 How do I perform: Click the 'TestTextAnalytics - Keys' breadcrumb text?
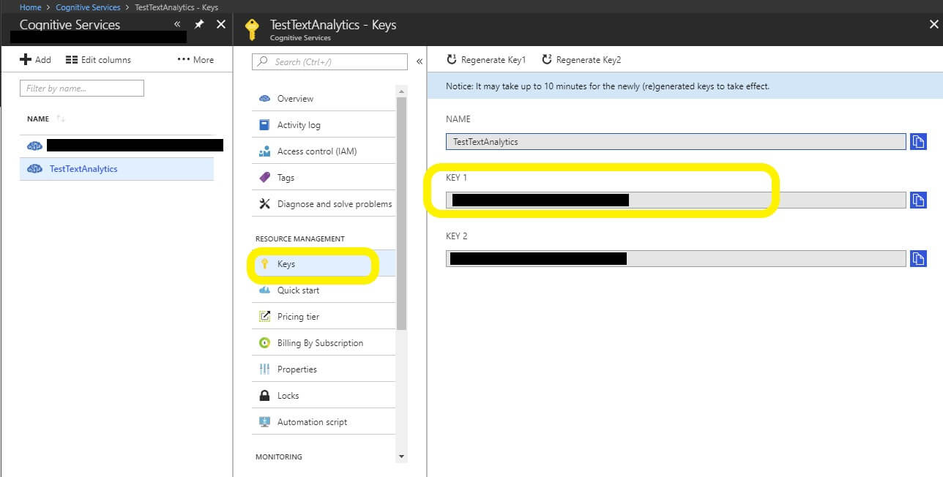pos(176,7)
